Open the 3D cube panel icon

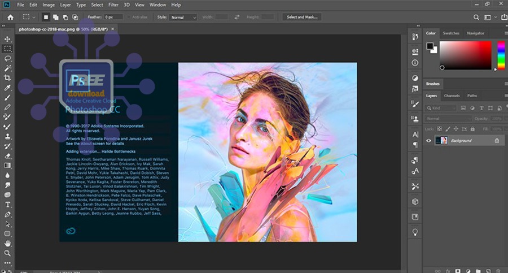pos(415,202)
